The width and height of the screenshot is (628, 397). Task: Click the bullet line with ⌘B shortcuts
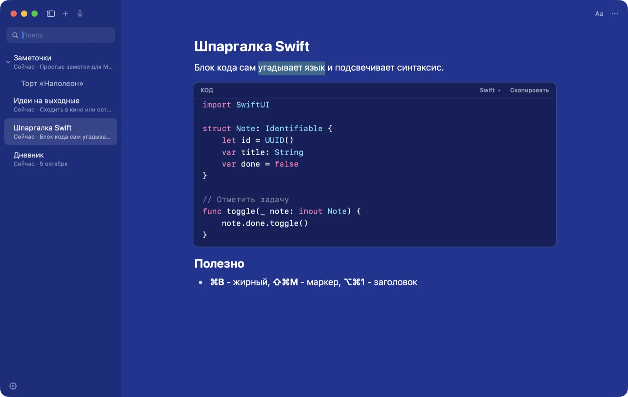(x=313, y=282)
